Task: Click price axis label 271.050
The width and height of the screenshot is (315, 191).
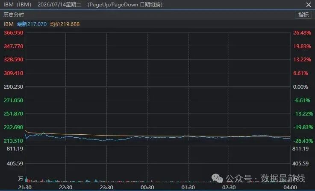Action: (x=13, y=101)
